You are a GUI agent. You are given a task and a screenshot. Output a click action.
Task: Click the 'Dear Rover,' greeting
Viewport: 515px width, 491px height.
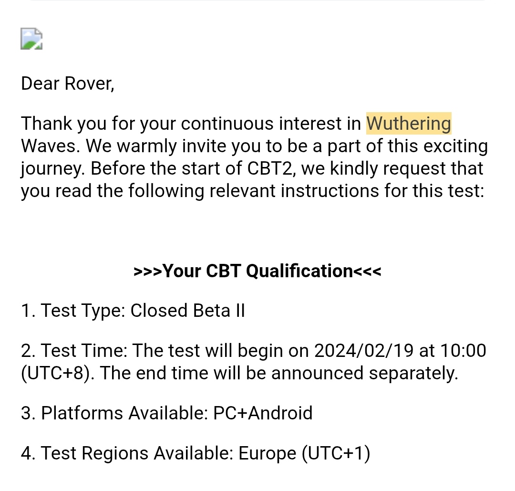tap(67, 84)
